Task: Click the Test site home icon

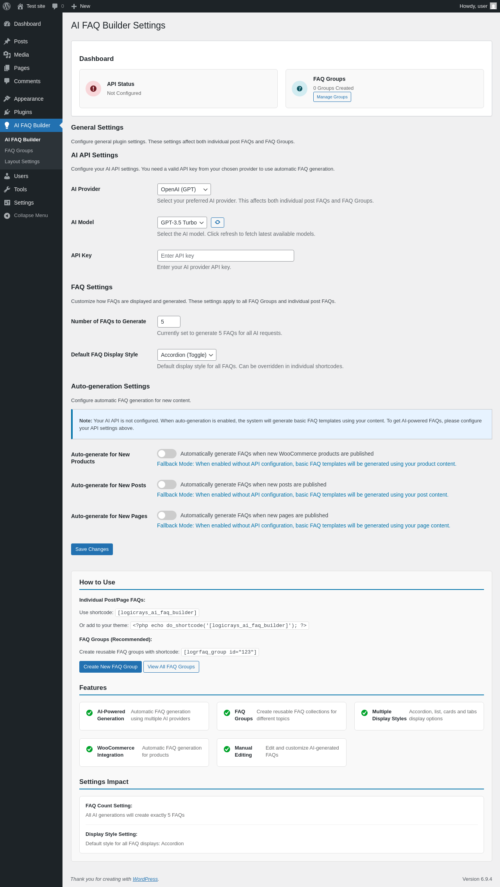Action: 20,6
